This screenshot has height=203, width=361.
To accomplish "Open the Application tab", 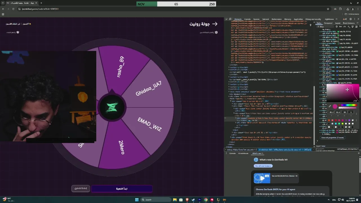I will tap(298, 19).
